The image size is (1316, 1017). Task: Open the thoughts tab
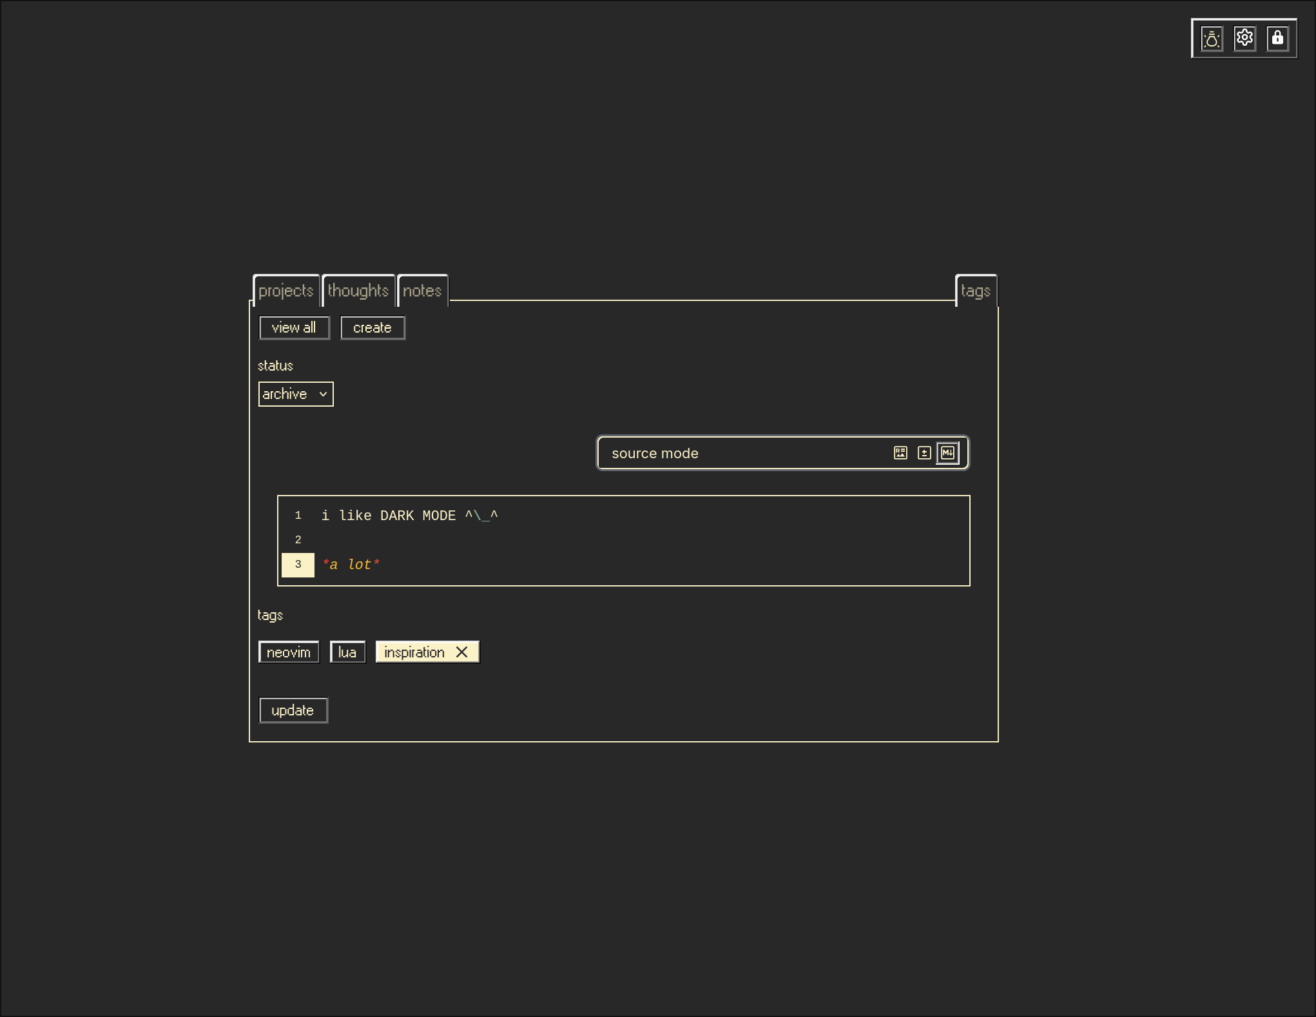[358, 291]
